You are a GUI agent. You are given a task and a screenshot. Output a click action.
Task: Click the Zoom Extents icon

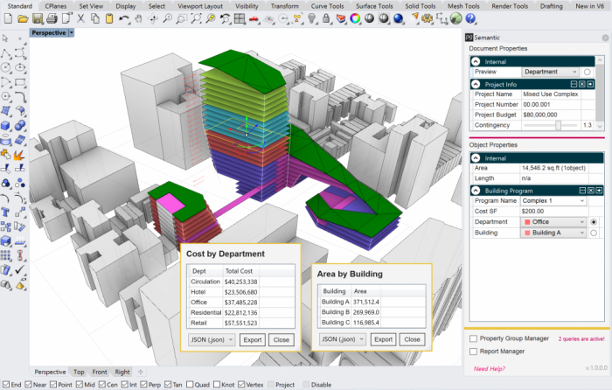point(197,18)
